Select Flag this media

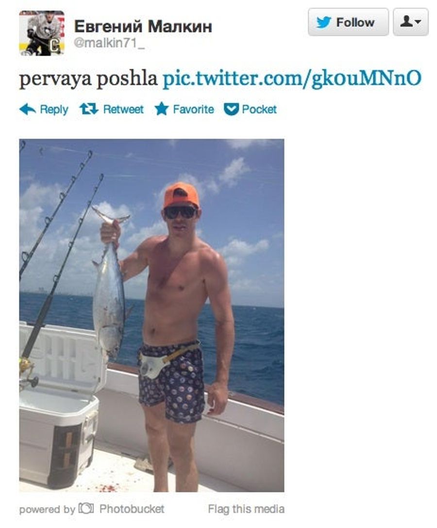pos(246,509)
